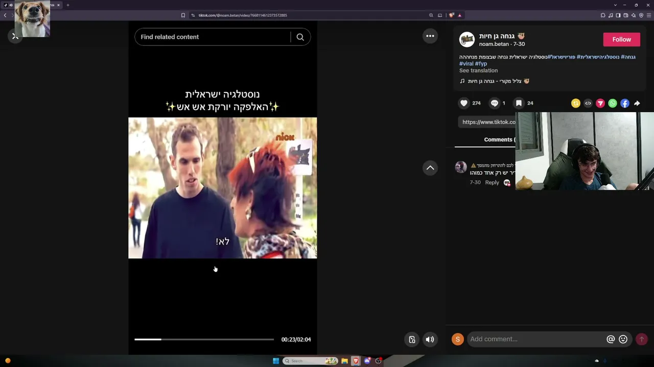Expand the tab search chevron in the title bar

(x=615, y=5)
